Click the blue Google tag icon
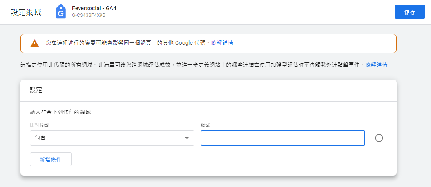This screenshot has width=431, height=187. click(x=60, y=12)
